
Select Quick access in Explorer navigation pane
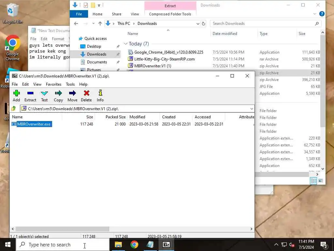tap(95, 39)
